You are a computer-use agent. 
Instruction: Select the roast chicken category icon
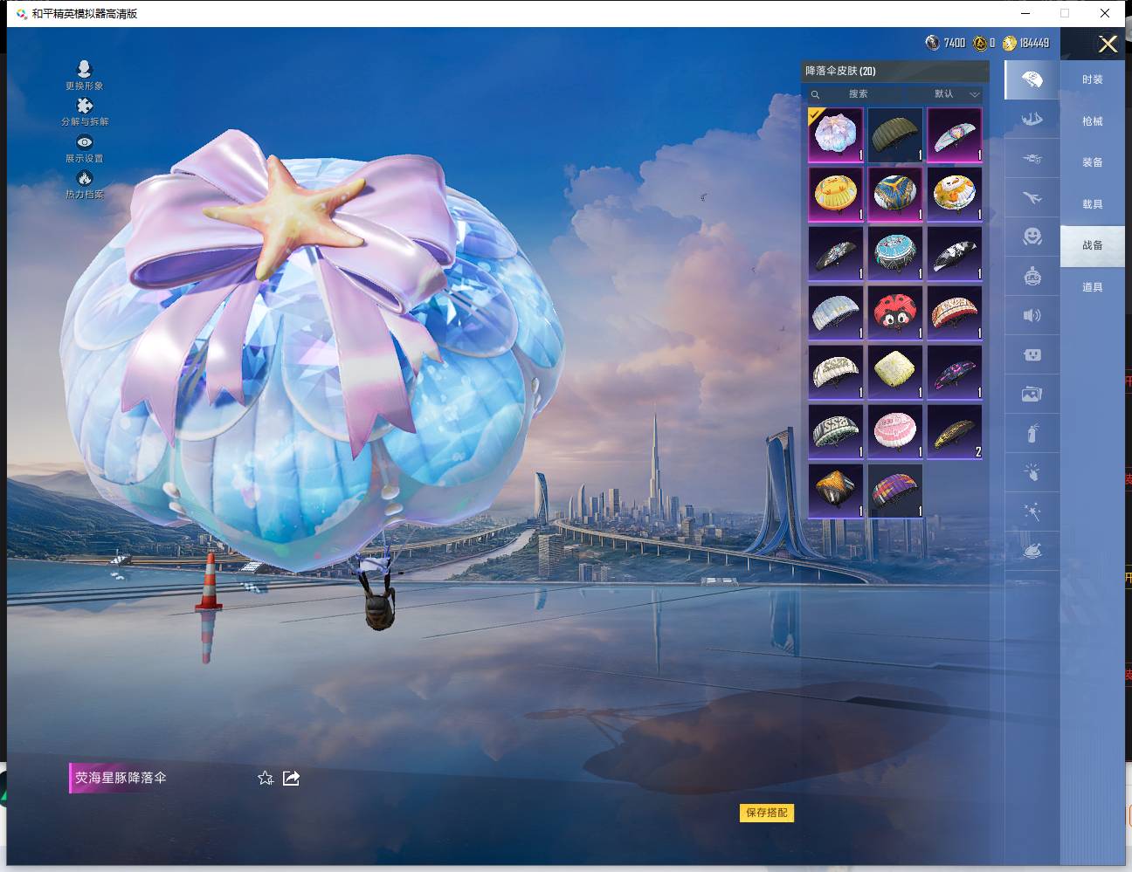point(1032,551)
